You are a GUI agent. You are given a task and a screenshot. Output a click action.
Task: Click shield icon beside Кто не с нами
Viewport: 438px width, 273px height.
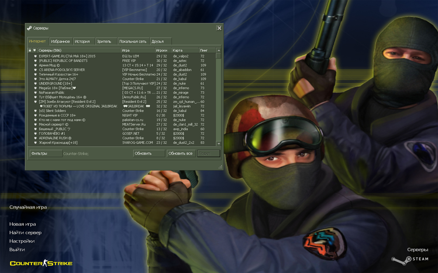pos(36,120)
